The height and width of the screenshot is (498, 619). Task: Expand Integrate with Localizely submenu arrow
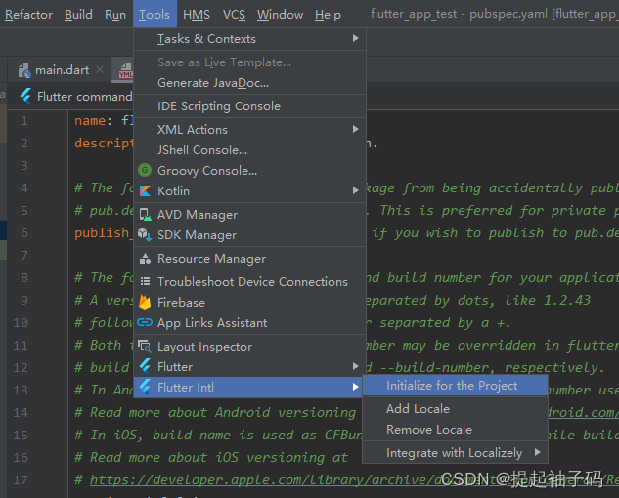coord(537,452)
